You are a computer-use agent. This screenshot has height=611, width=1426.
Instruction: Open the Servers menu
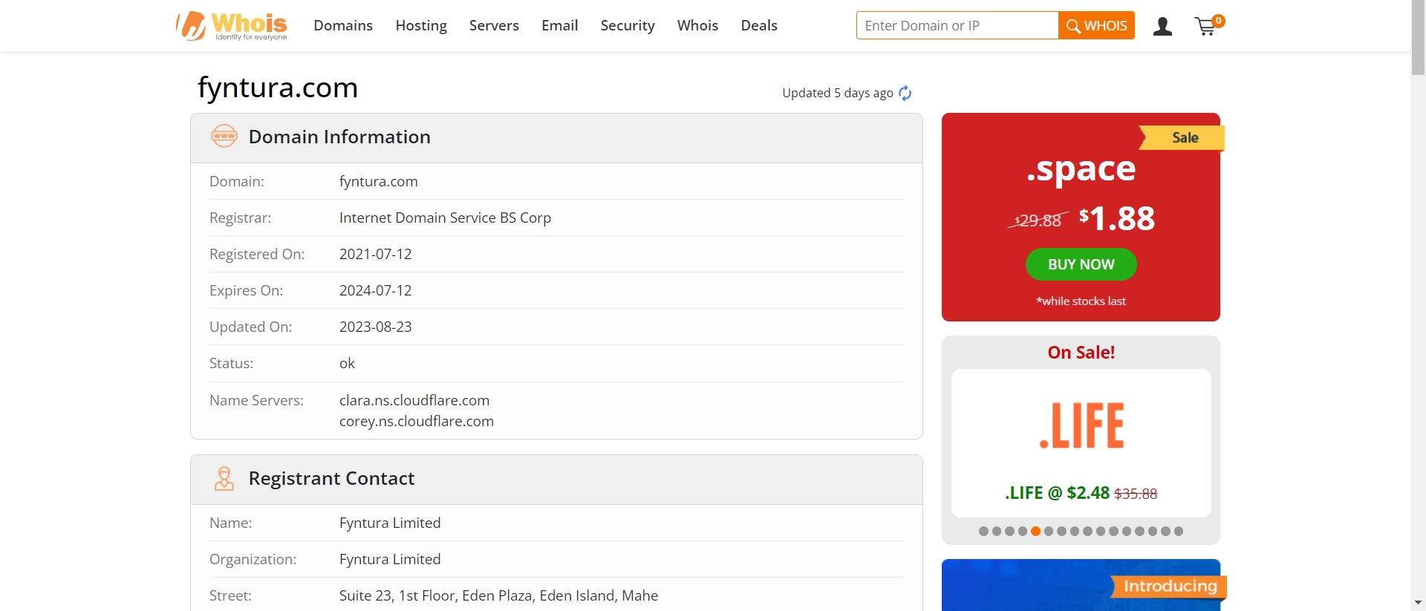[494, 26]
